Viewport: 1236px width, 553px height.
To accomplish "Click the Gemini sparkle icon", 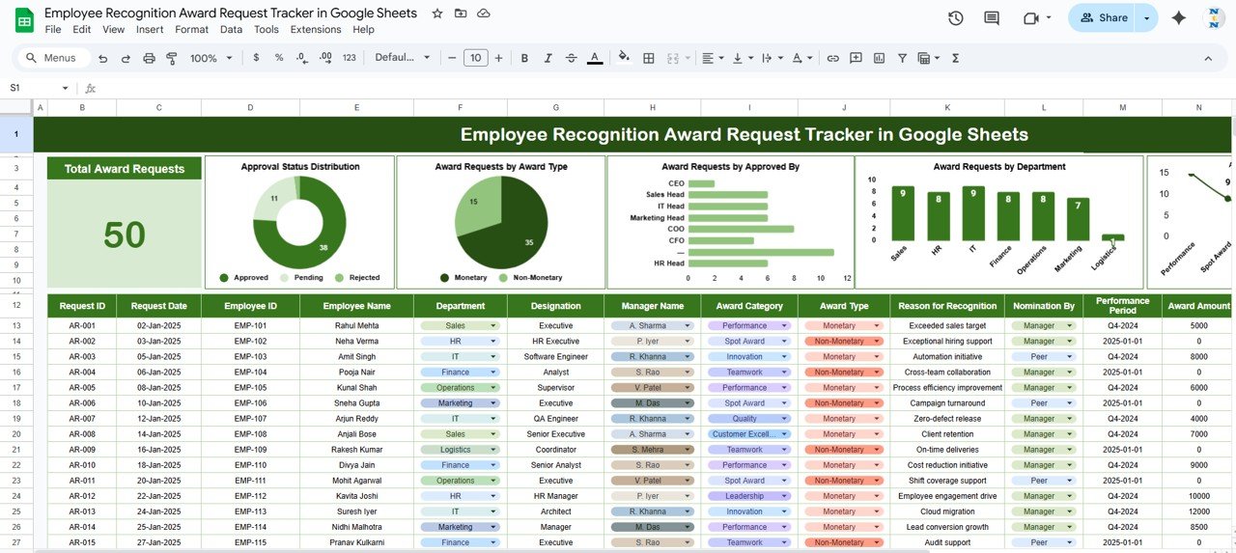I will click(x=1178, y=17).
